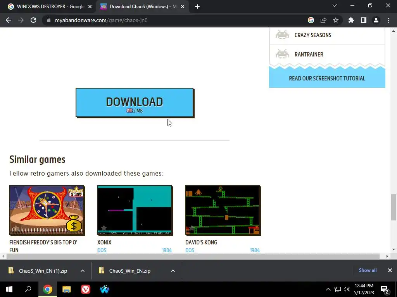
Task: Close the Download ChaoS tab
Action: click(183, 7)
